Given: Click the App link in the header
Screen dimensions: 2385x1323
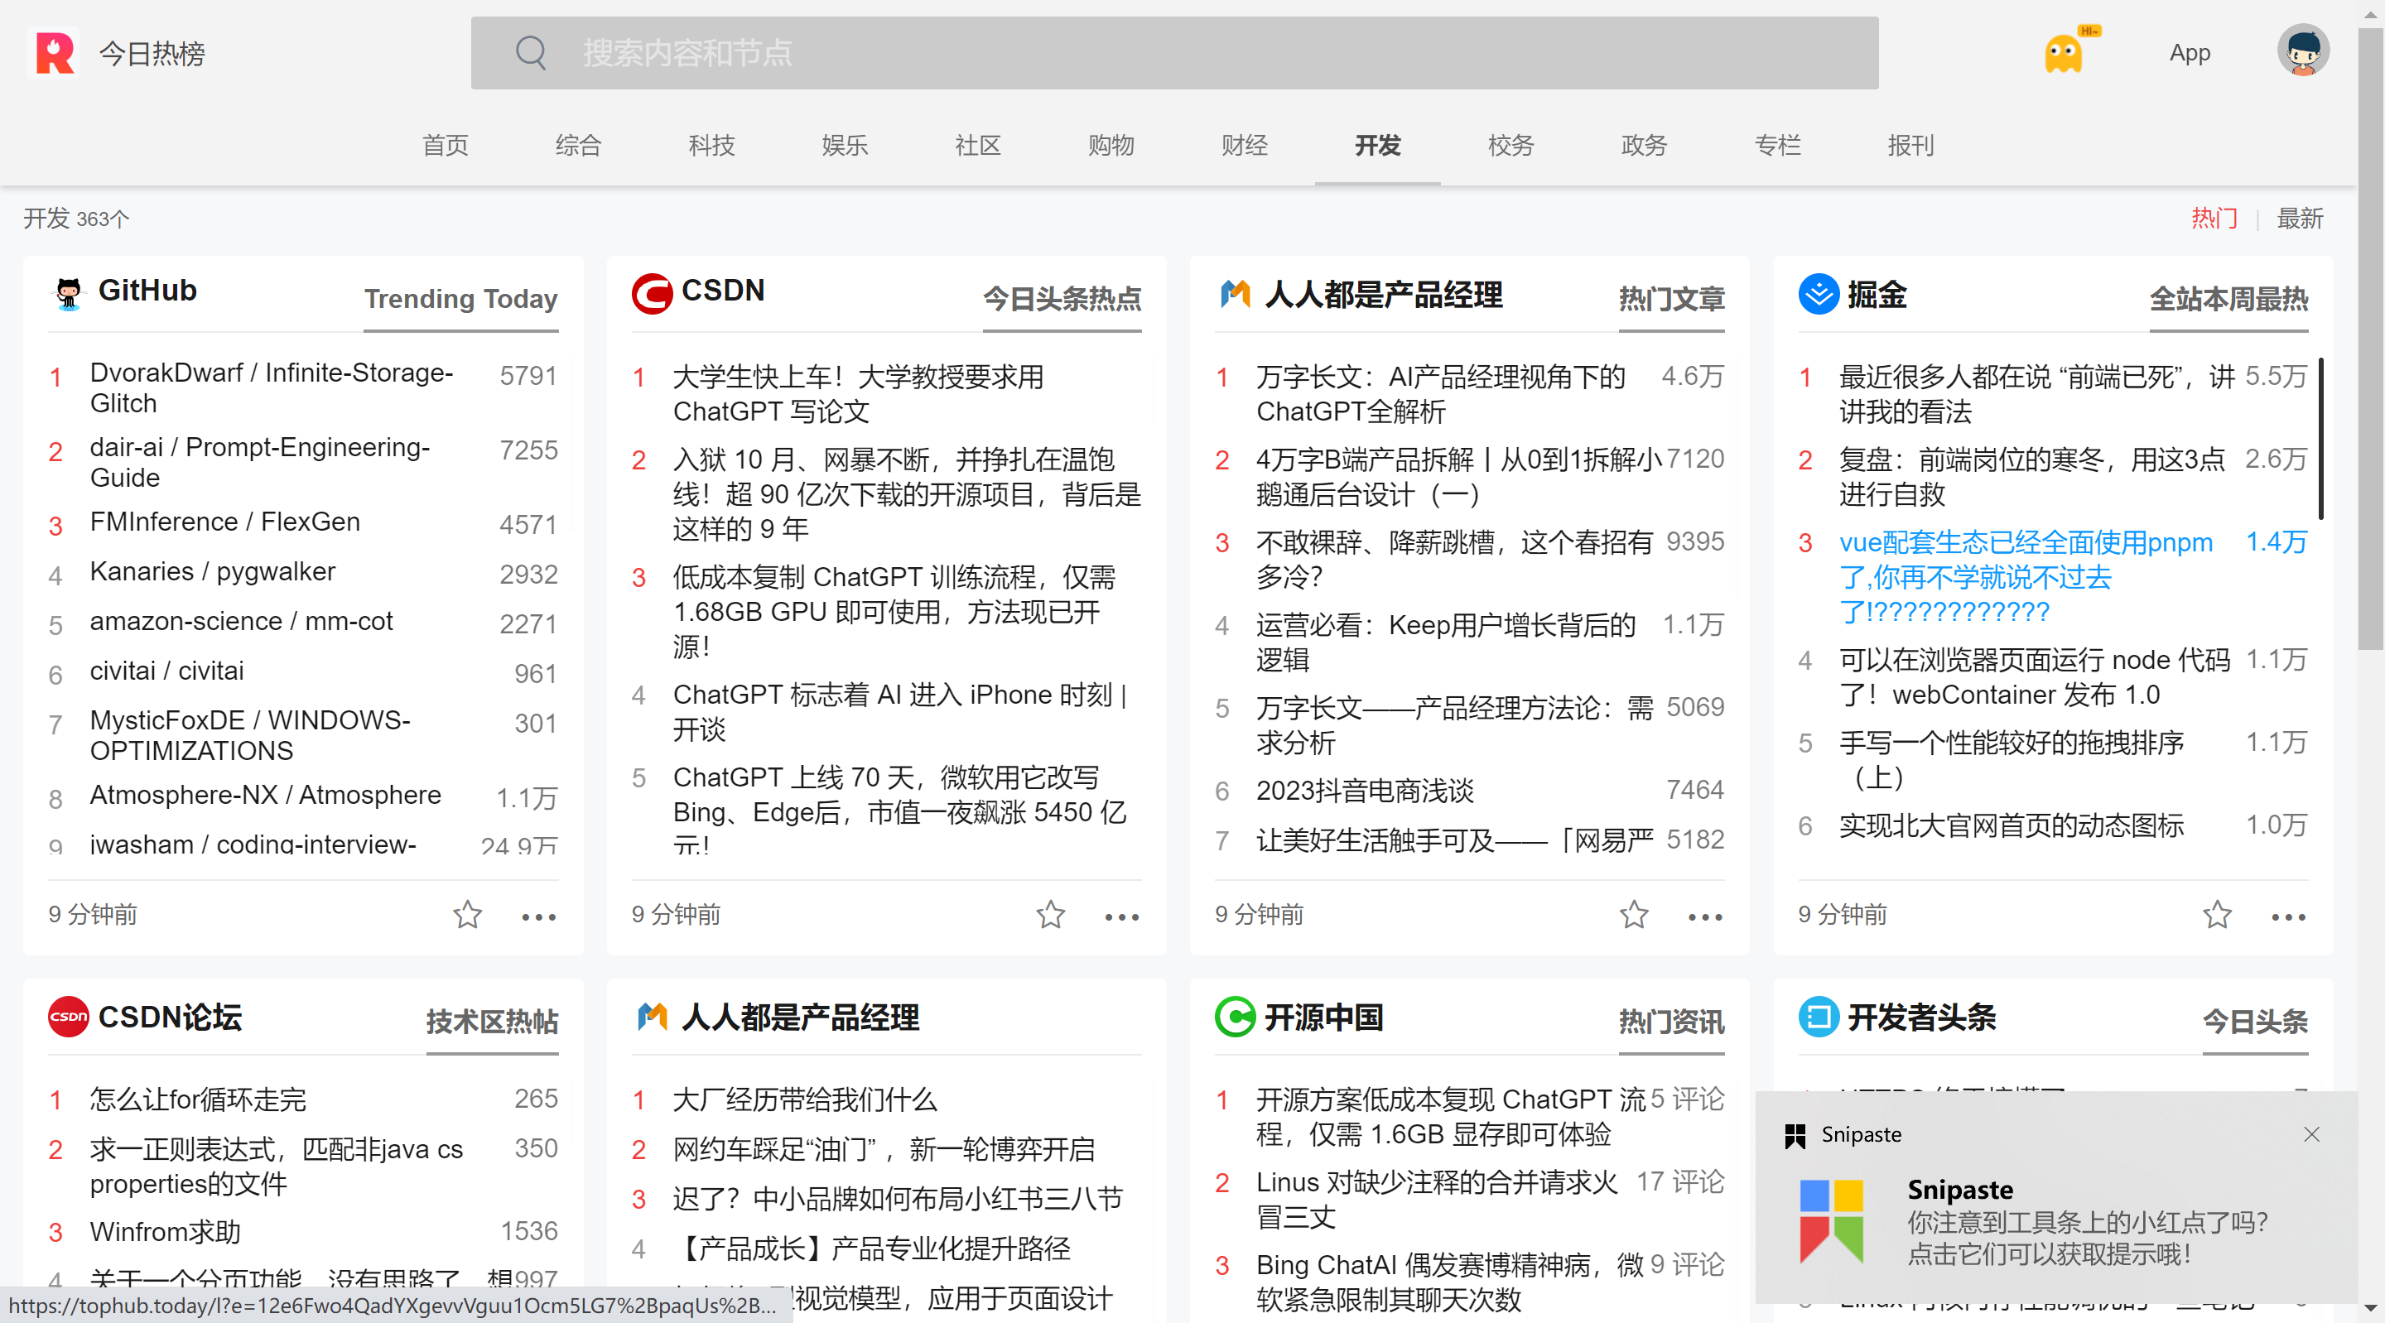Looking at the screenshot, I should [2190, 53].
